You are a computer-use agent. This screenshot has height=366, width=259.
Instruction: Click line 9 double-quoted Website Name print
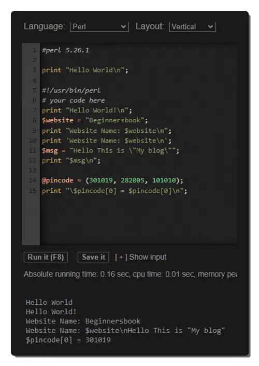point(107,131)
